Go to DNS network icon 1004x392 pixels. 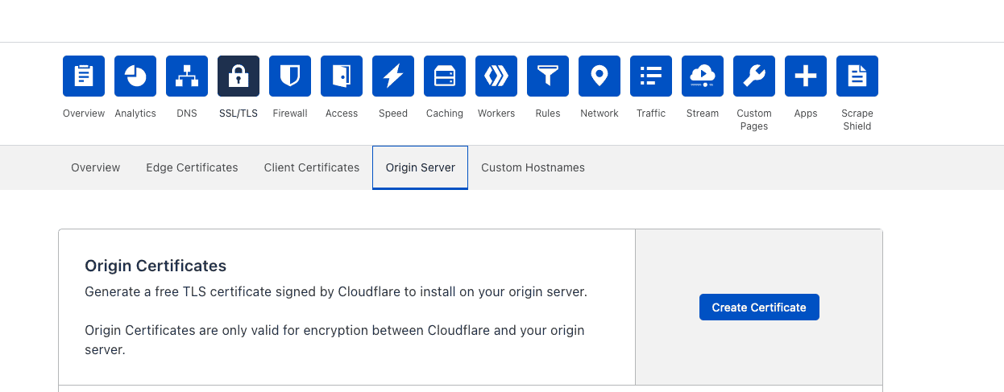[x=187, y=76]
